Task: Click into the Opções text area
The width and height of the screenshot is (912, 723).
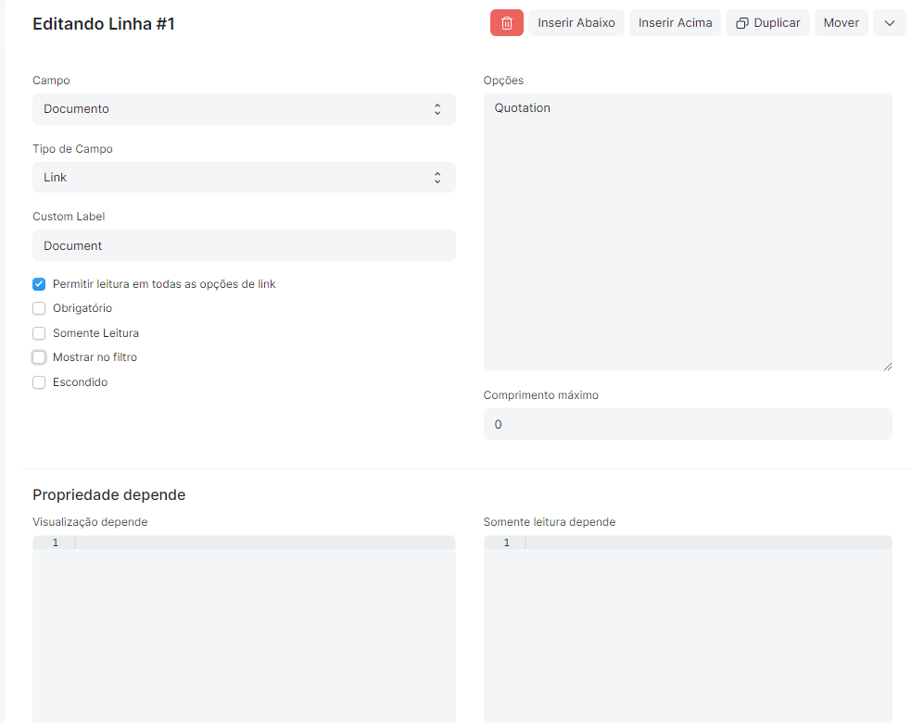Action: point(688,232)
